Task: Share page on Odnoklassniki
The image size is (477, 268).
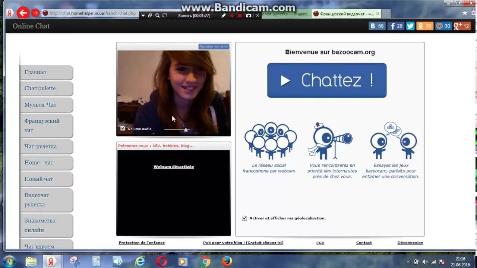Action: click(425, 26)
